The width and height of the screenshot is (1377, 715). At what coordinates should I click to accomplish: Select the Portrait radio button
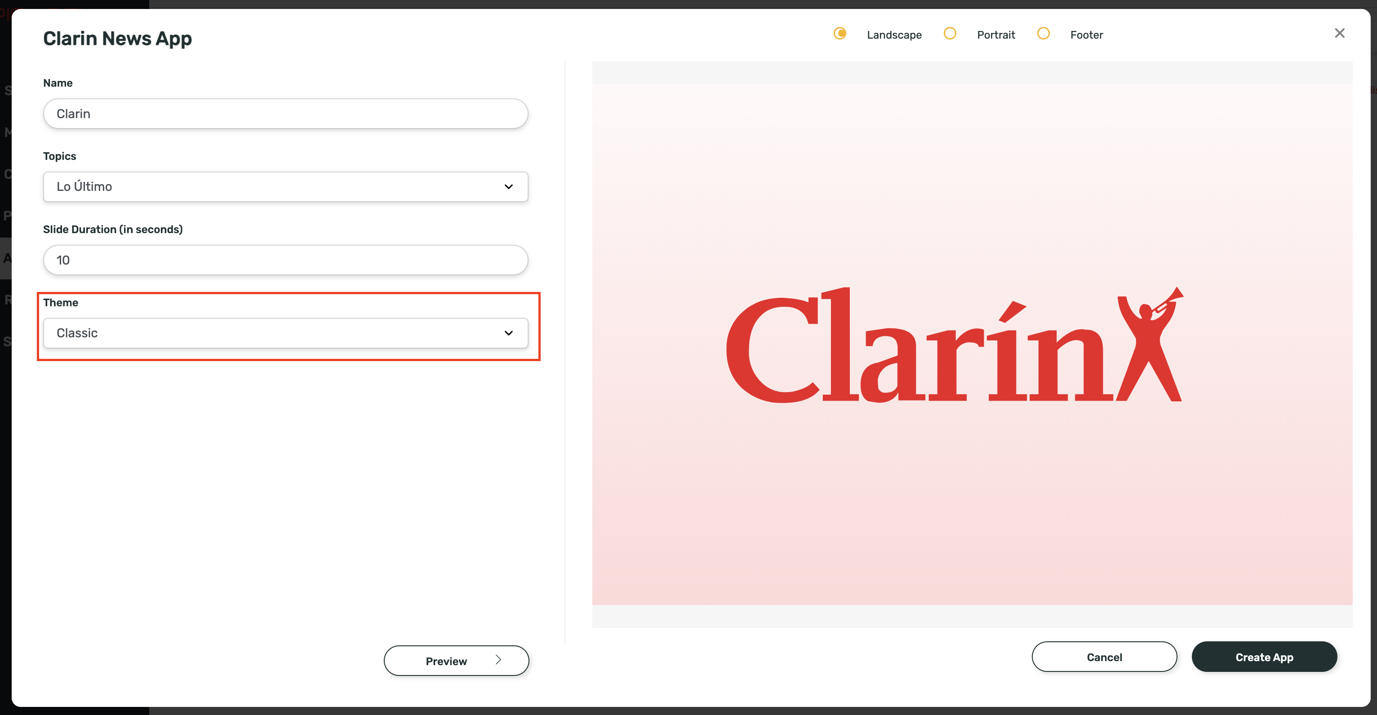(x=950, y=34)
